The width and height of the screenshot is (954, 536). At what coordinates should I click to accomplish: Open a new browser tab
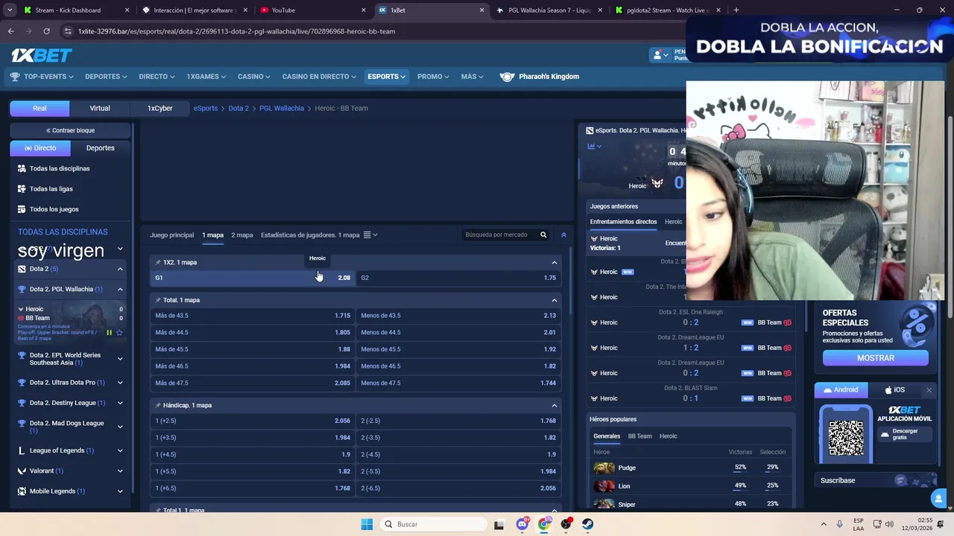coord(736,10)
